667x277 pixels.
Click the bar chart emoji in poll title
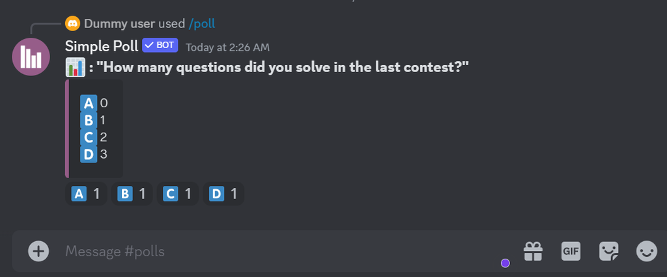coord(75,67)
